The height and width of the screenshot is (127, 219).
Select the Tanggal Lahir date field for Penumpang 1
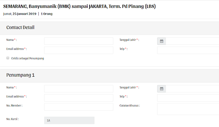click(192, 89)
